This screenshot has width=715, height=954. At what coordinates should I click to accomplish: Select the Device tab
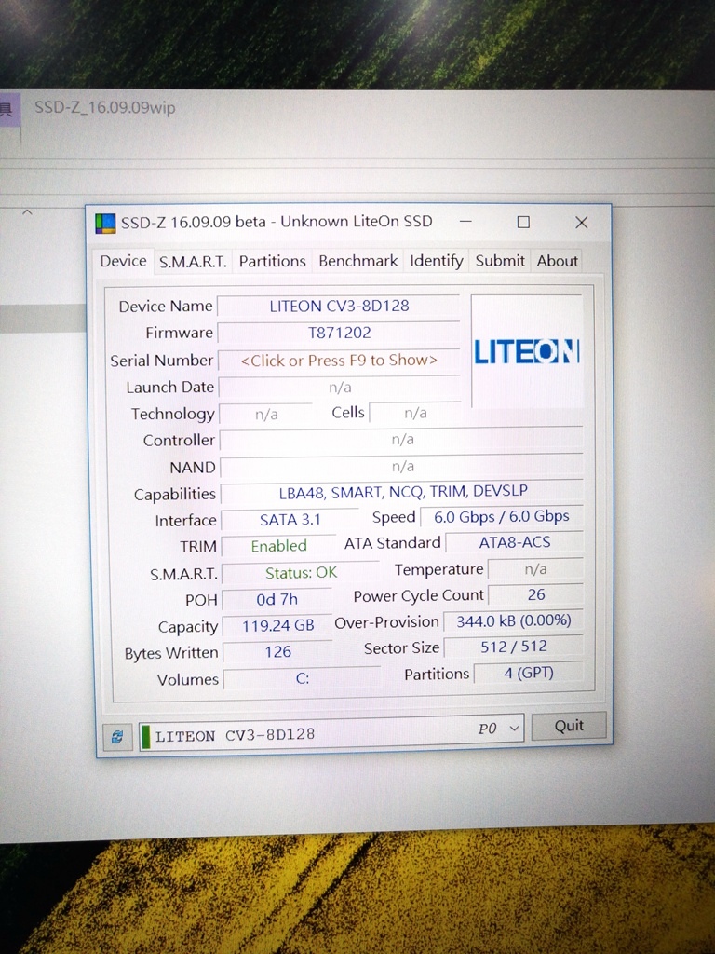(124, 261)
